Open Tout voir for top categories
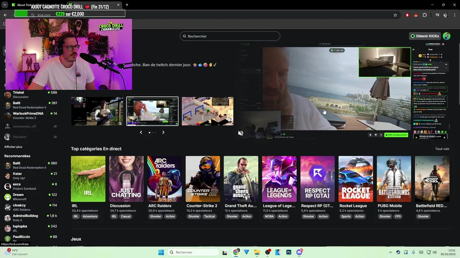The image size is (460, 258). [442, 149]
